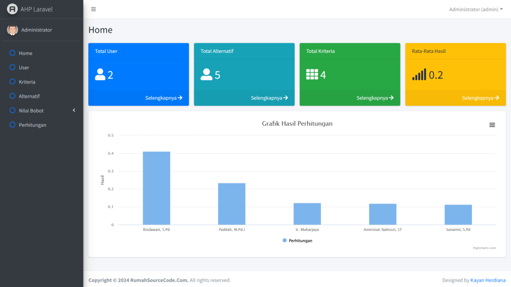Open the Kriteria menu item
The width and height of the screenshot is (511, 287).
[27, 82]
